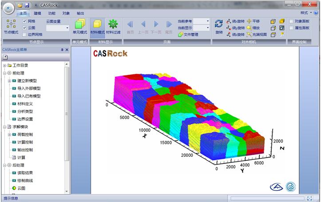The width and height of the screenshot is (321, 202).
Task: Click 文件管理 file management button
Action: pos(188,34)
